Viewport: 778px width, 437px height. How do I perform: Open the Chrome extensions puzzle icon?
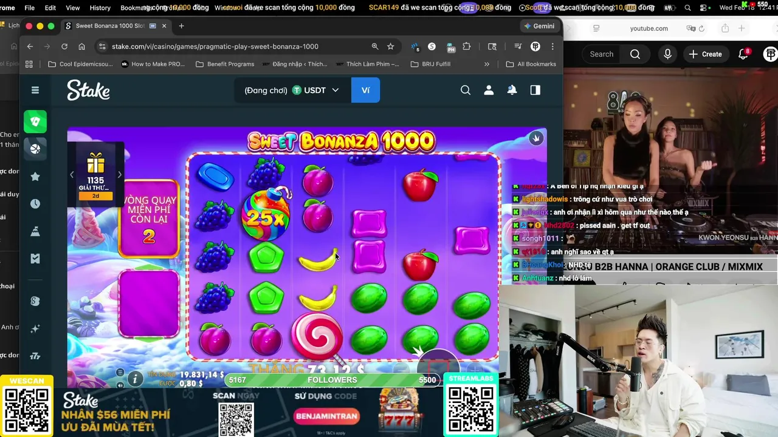(467, 46)
